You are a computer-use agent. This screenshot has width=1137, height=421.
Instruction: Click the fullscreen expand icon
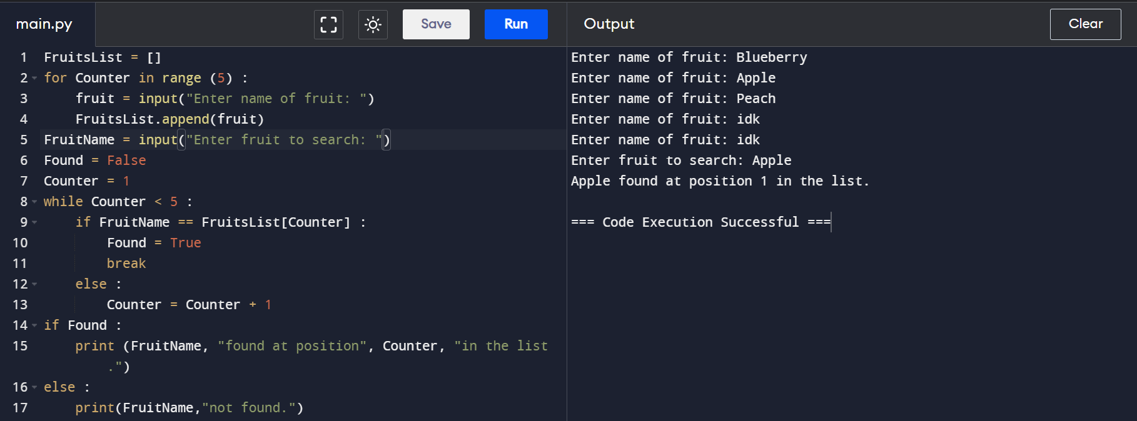tap(328, 24)
